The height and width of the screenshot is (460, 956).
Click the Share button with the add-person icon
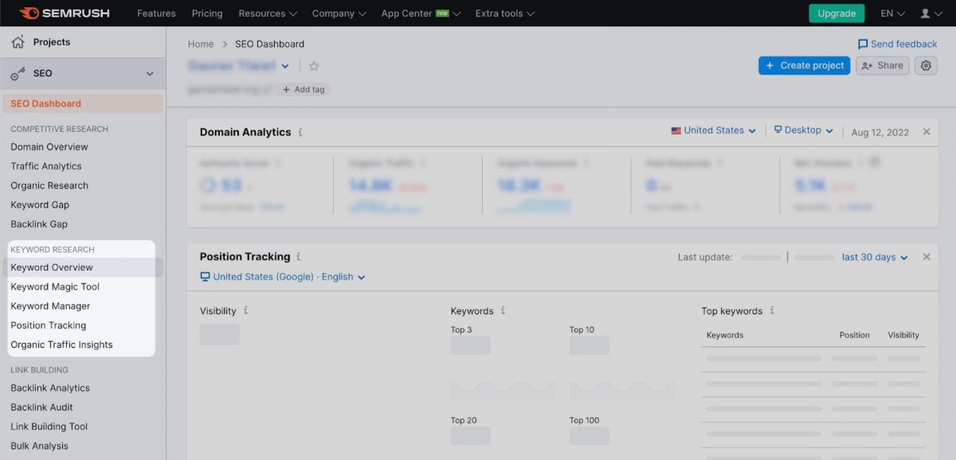click(882, 65)
